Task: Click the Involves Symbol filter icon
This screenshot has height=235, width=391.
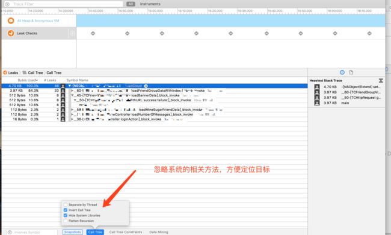Action: [10, 232]
